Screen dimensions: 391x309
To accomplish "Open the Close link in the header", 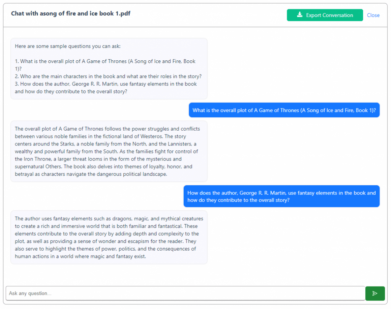I will tap(373, 15).
